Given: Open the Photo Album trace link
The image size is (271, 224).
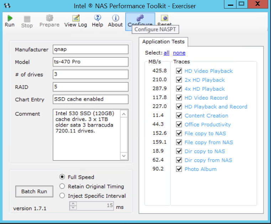Looking at the screenshot, I should [x=200, y=169].
